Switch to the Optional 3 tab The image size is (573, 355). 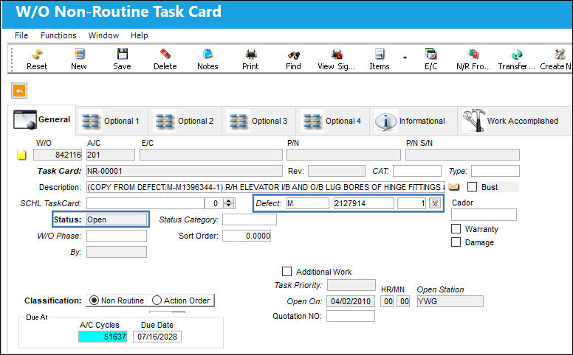[259, 121]
